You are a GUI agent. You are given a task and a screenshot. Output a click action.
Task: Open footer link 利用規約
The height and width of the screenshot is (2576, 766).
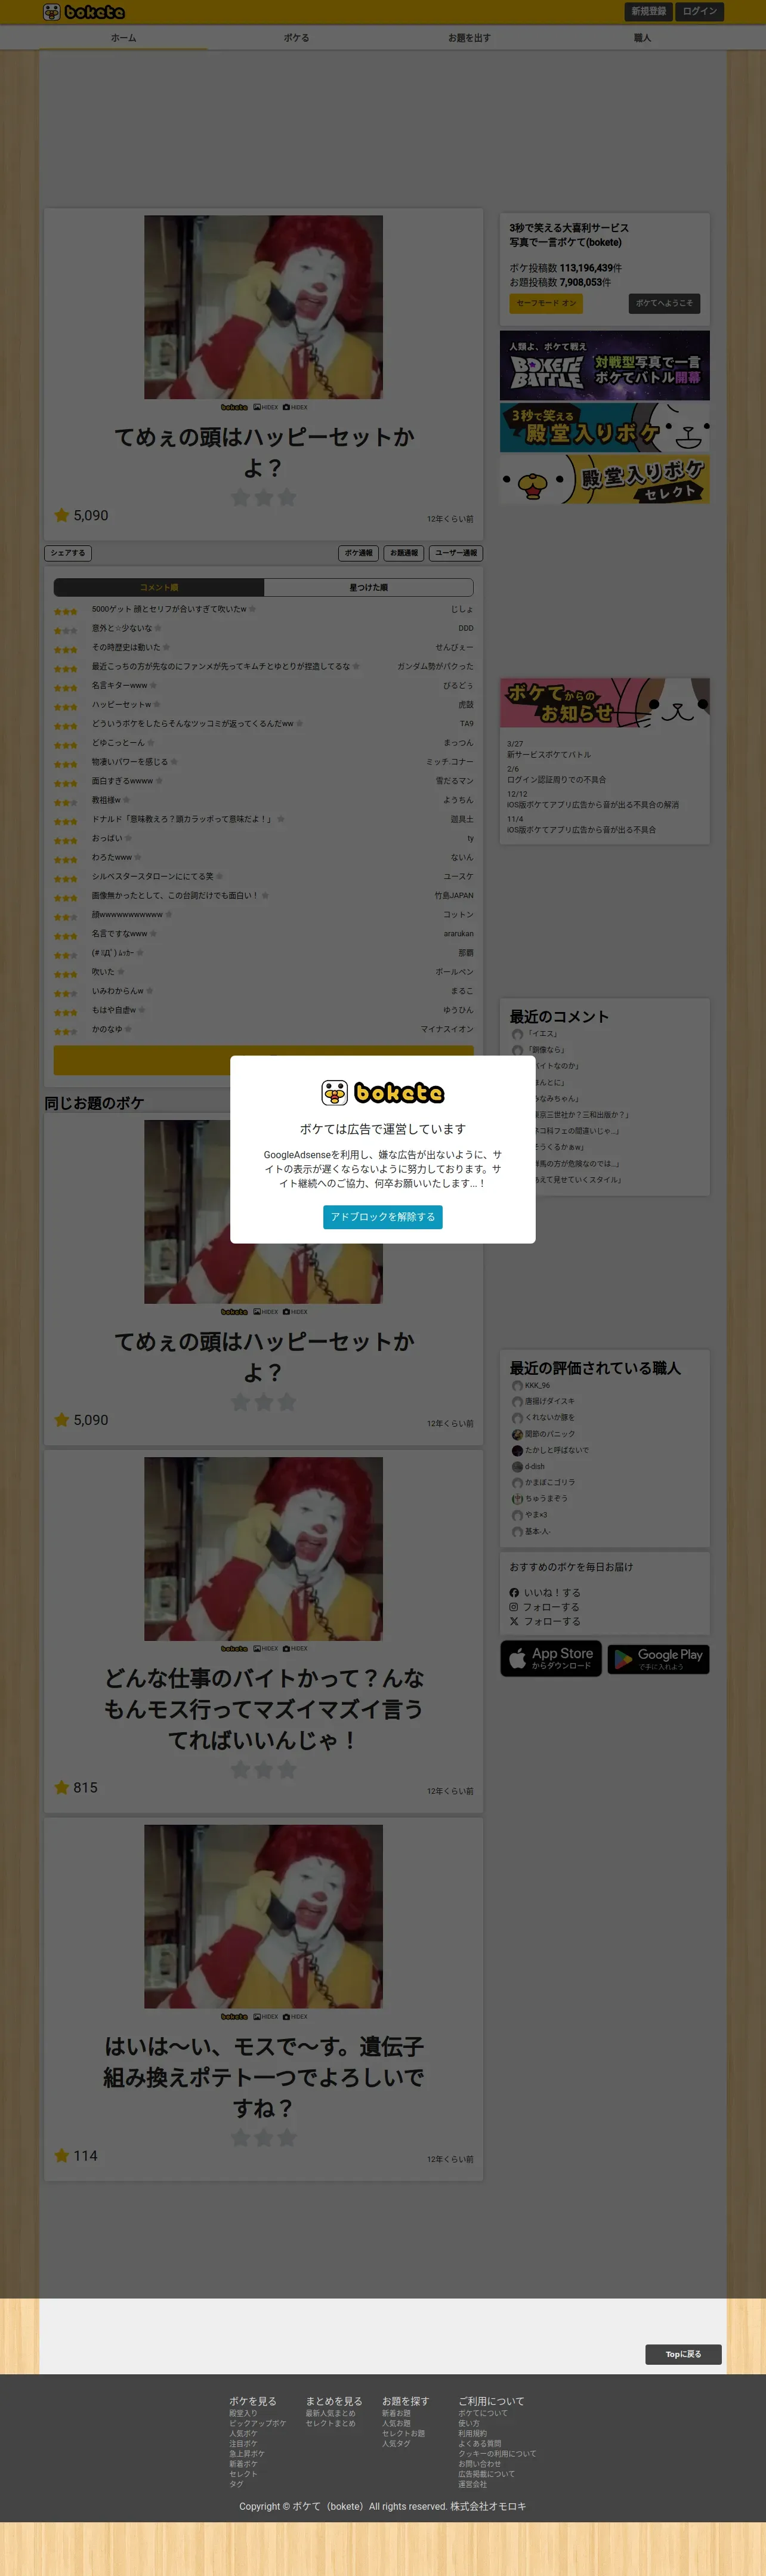[472, 2433]
